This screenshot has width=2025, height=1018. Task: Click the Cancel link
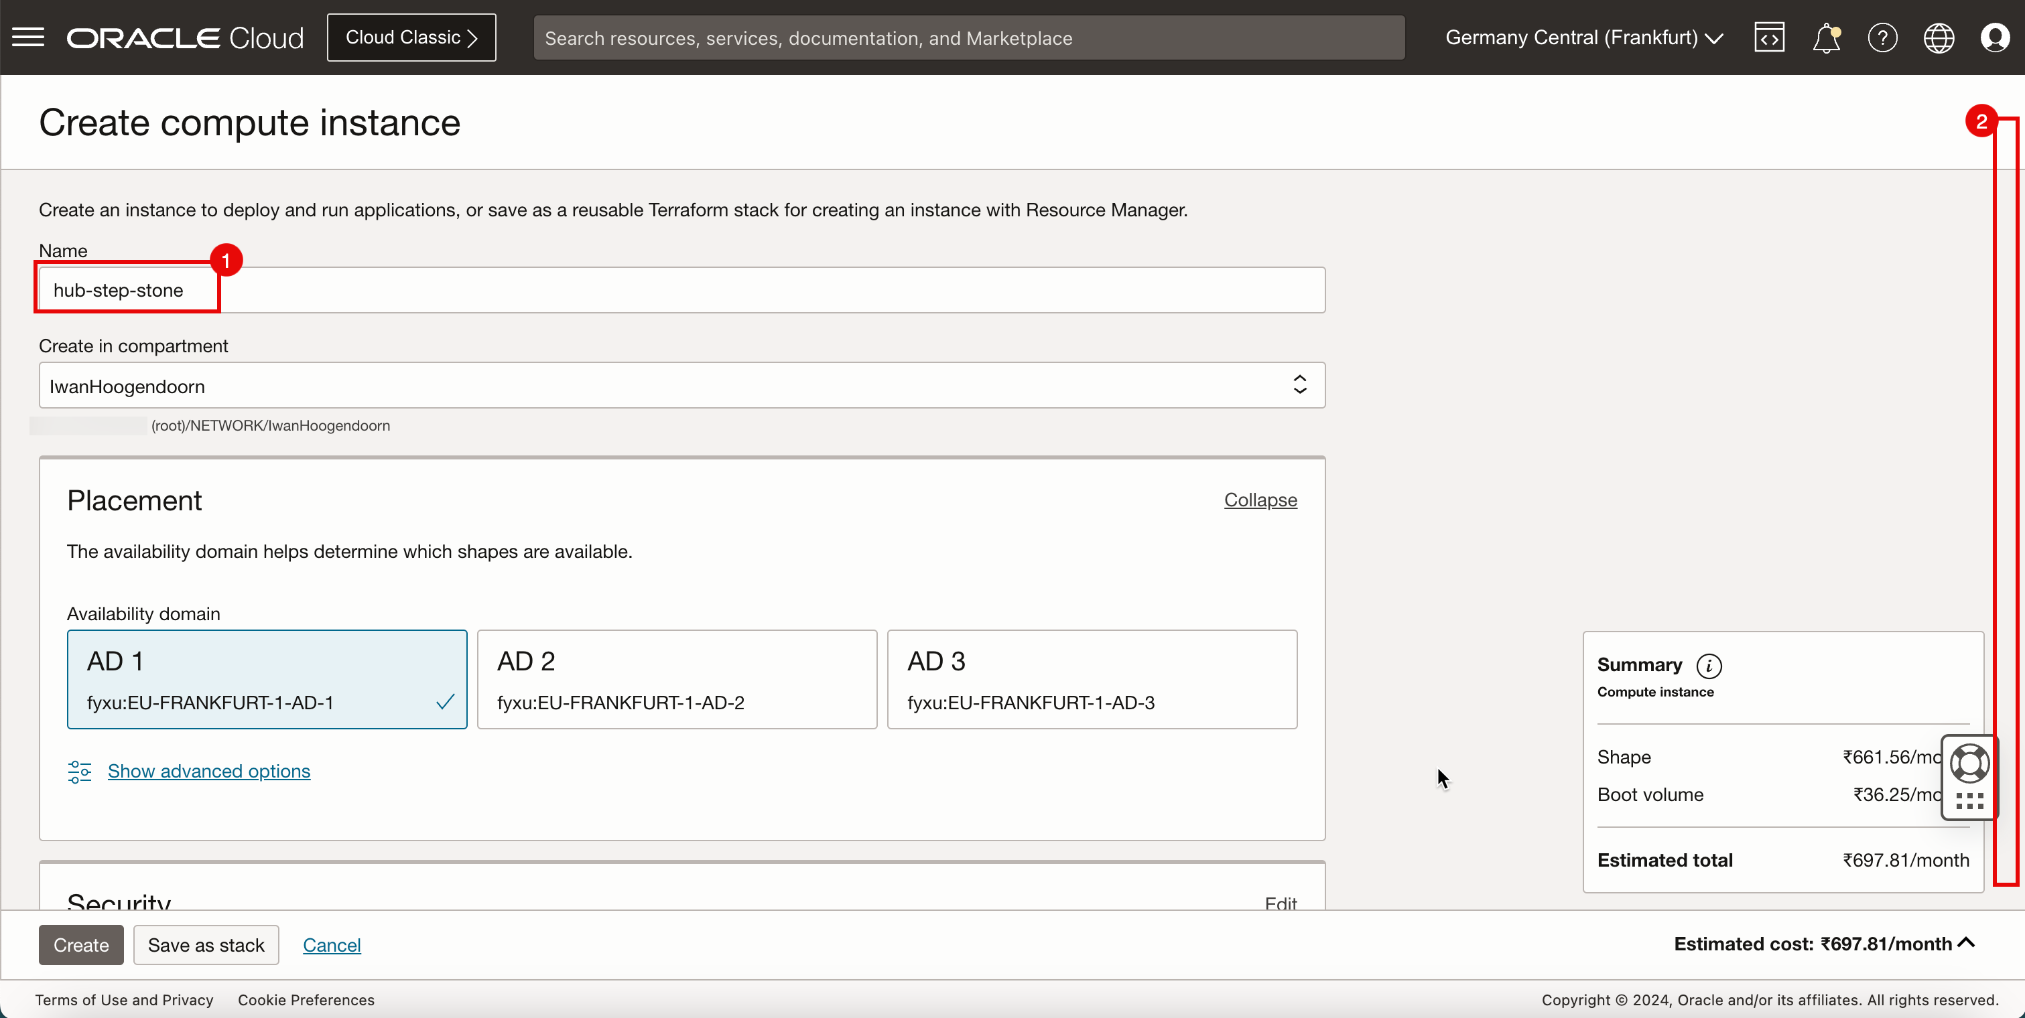(331, 944)
